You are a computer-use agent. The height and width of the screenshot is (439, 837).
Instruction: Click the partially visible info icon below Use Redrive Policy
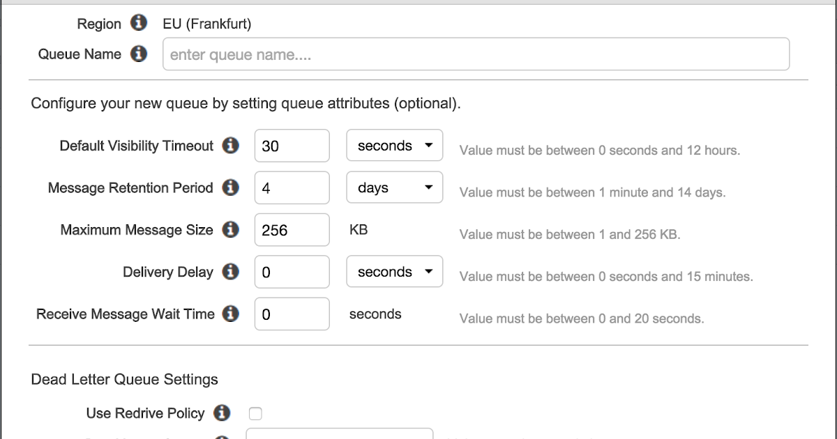point(222,436)
